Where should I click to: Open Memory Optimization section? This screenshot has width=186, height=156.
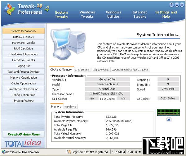point(23,77)
